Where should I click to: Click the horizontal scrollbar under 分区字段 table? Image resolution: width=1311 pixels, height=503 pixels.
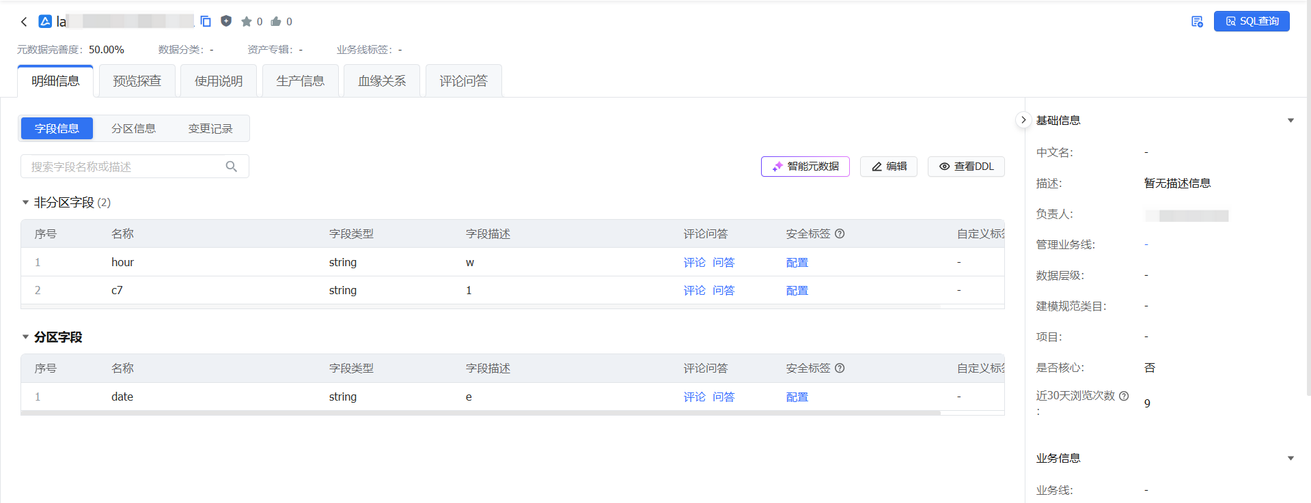[481, 413]
